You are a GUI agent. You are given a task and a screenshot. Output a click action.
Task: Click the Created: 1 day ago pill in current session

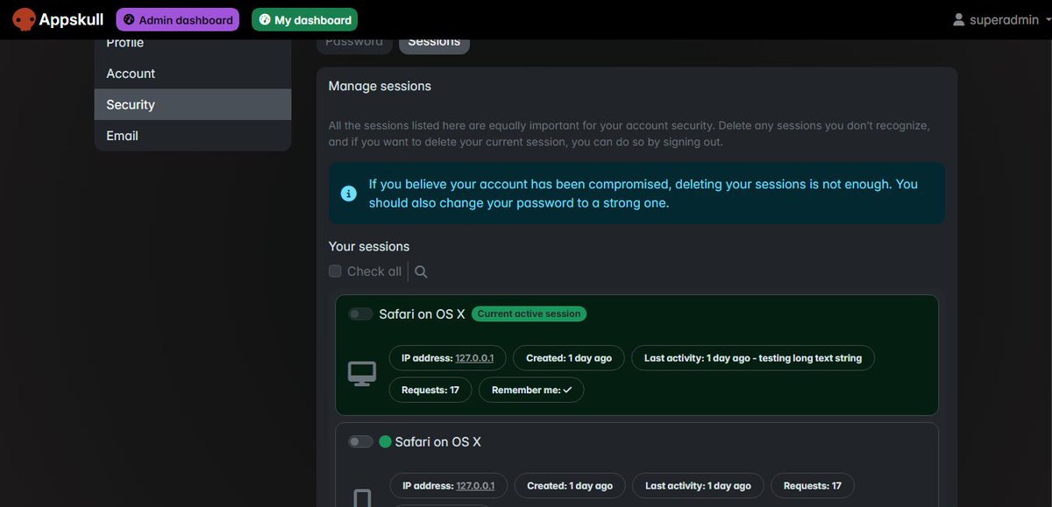[569, 358]
